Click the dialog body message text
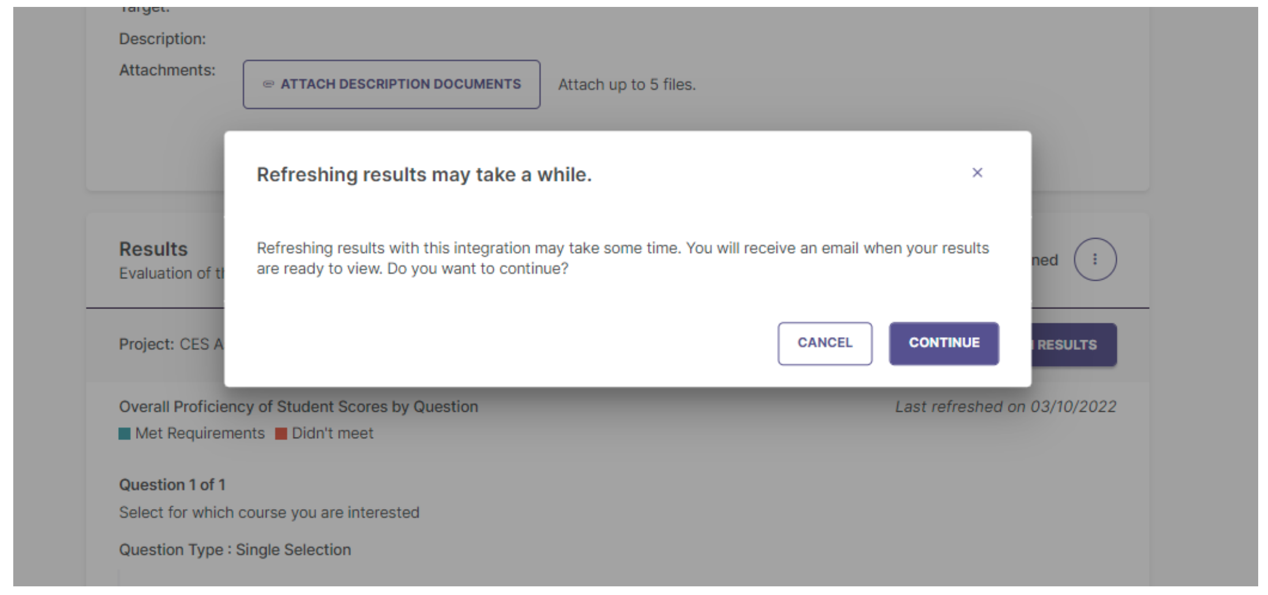This screenshot has width=1268, height=595. click(x=623, y=258)
